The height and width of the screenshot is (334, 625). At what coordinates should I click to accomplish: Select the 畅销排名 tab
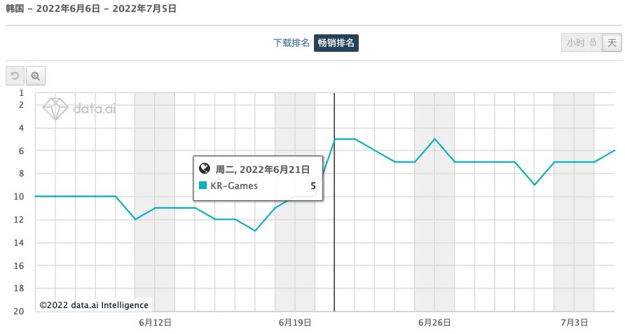click(336, 43)
